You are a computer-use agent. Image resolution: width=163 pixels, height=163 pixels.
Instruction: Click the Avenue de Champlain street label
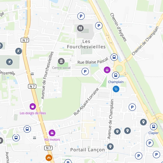[x=110, y=119]
